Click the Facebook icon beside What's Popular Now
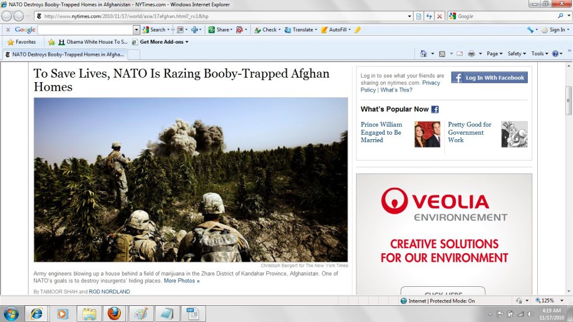573x322 pixels. pos(435,110)
